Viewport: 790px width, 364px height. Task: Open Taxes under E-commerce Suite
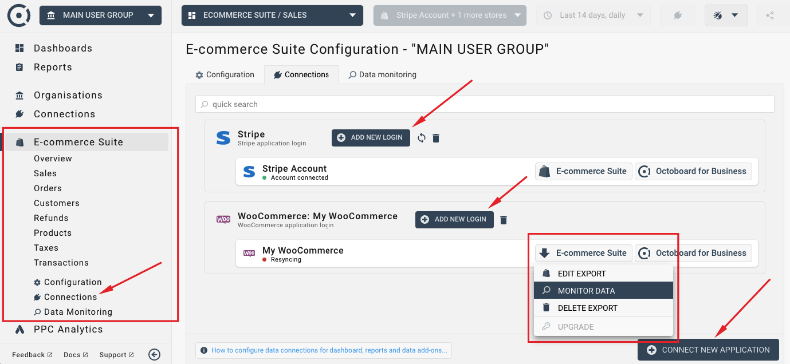[46, 248]
